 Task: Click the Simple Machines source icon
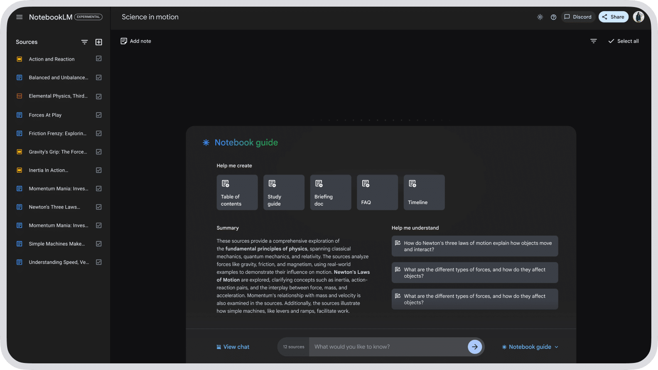(x=19, y=243)
